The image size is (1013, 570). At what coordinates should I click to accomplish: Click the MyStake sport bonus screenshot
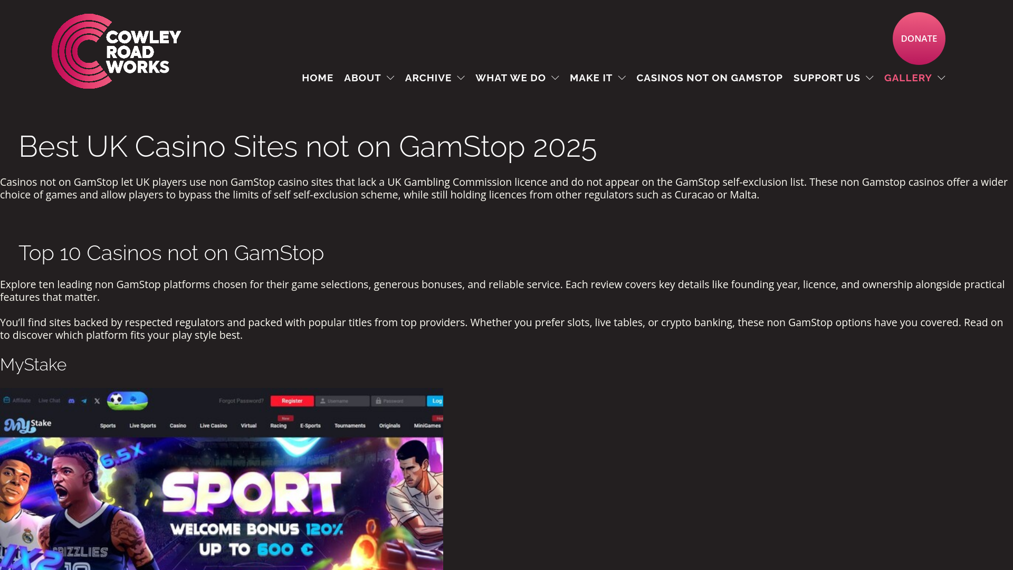coord(222,479)
